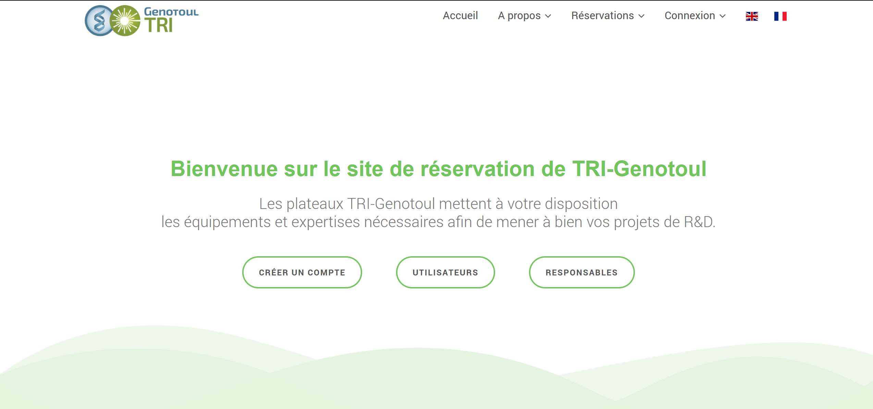Switch language using the French flag icon
This screenshot has width=873, height=409.
(780, 16)
